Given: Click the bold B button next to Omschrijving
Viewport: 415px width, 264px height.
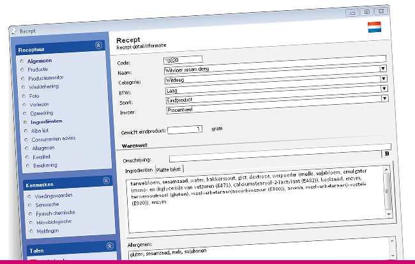Looking at the screenshot, I should (387, 154).
